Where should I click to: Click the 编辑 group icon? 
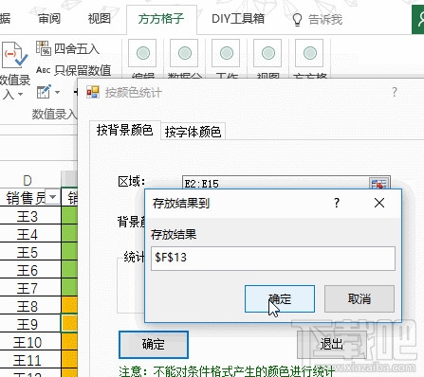tap(143, 53)
